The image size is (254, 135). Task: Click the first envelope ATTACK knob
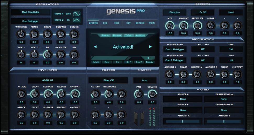pyautogui.click(x=21, y=94)
